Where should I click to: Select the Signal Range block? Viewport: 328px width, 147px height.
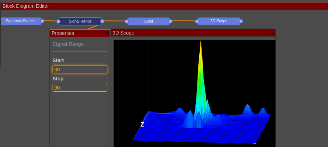[80, 22]
